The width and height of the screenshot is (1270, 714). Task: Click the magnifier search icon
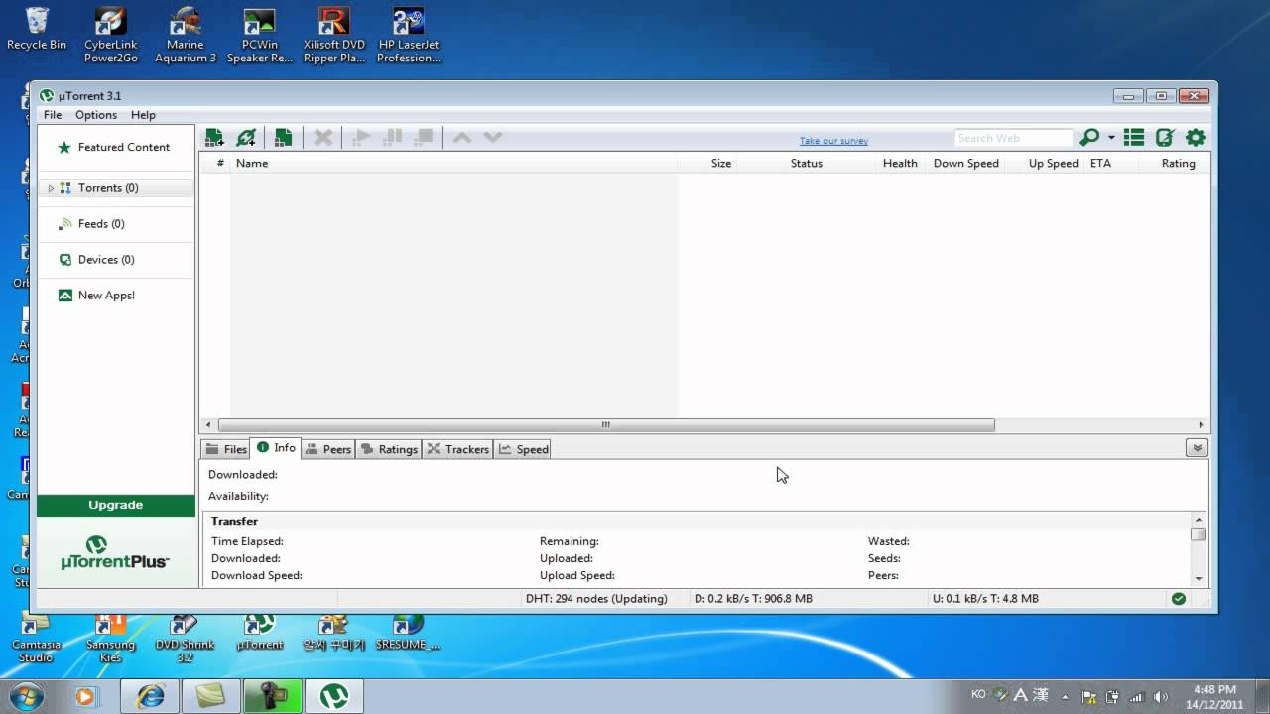1089,138
